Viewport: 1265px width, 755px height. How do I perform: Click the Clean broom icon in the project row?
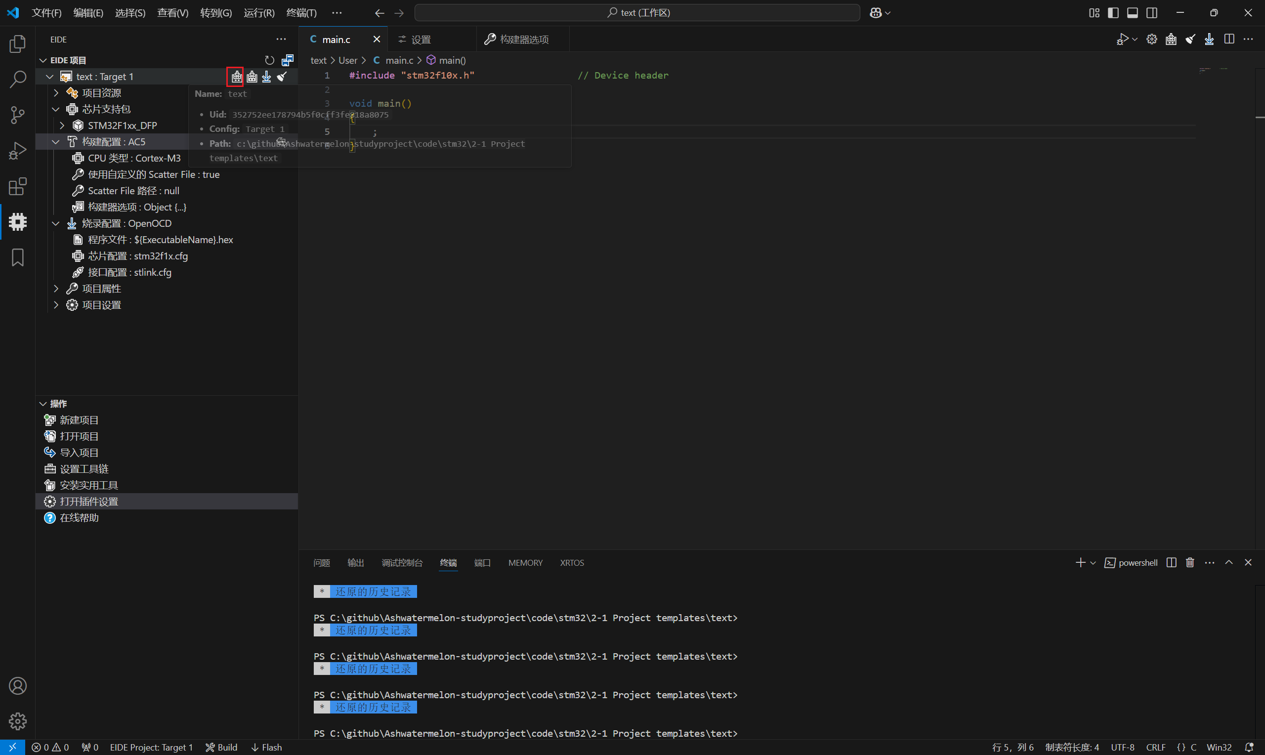(282, 77)
